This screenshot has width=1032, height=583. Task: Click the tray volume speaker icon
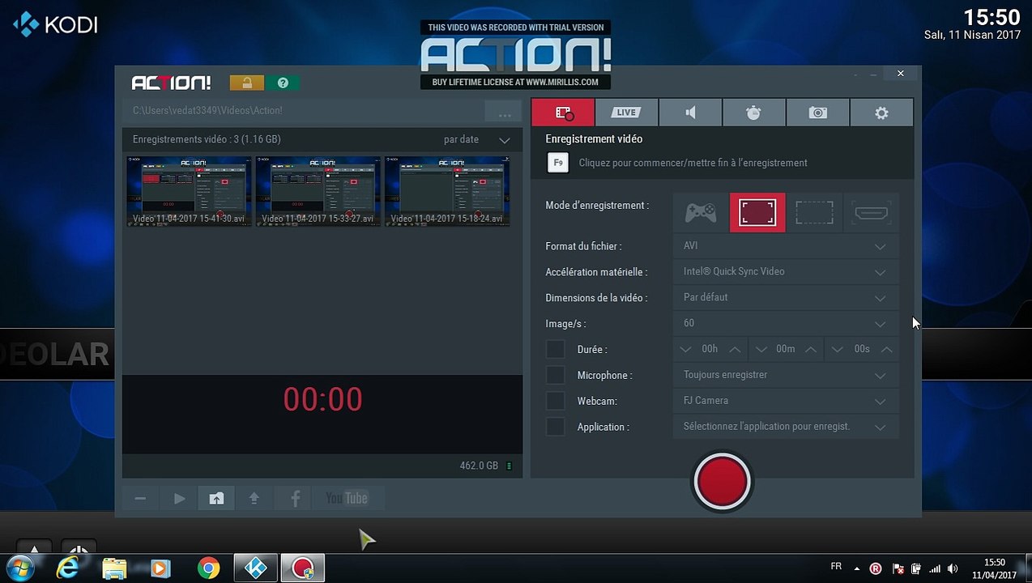tap(953, 568)
